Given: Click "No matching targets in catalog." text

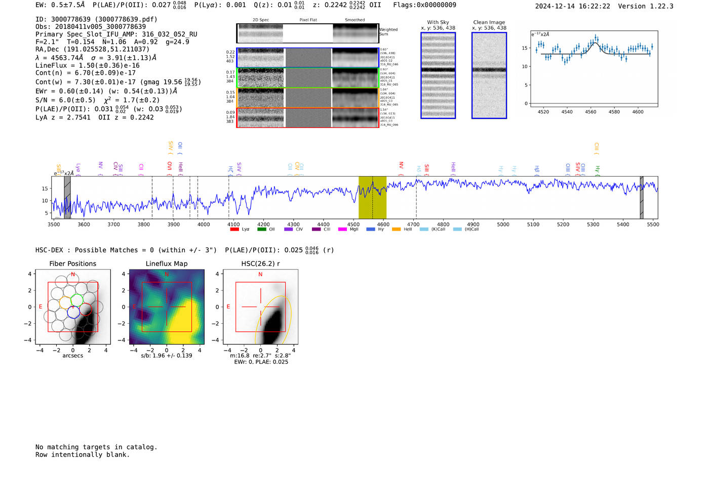Looking at the screenshot, I should [x=96, y=447].
